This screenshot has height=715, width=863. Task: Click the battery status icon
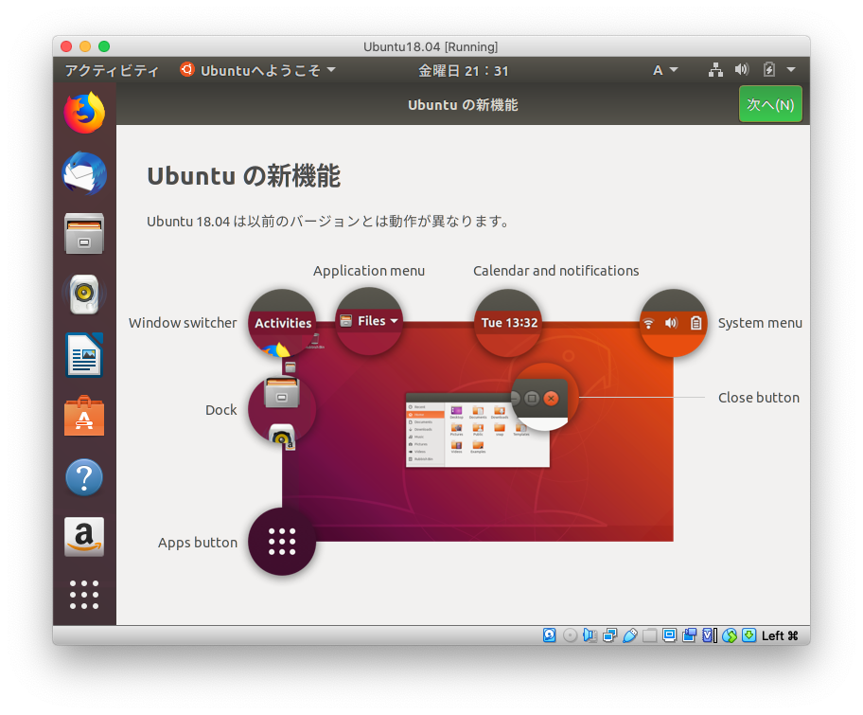click(769, 70)
